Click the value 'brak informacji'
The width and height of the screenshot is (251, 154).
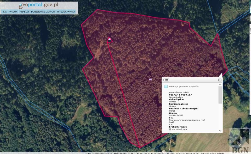click(x=178, y=127)
